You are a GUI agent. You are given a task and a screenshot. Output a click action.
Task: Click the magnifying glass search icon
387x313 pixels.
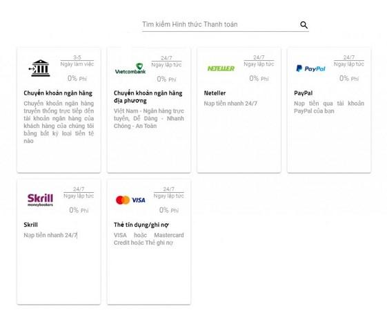[x=304, y=25]
